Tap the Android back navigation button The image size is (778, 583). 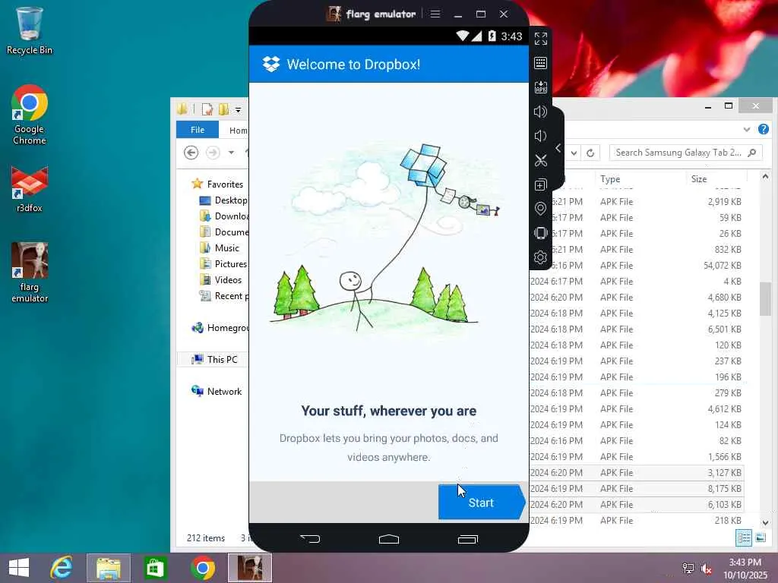pos(310,538)
